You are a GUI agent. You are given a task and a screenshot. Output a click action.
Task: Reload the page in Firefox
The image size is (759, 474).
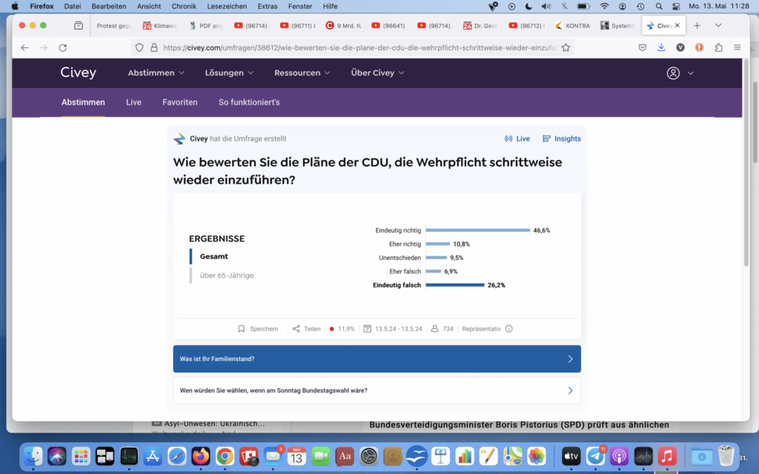point(63,47)
